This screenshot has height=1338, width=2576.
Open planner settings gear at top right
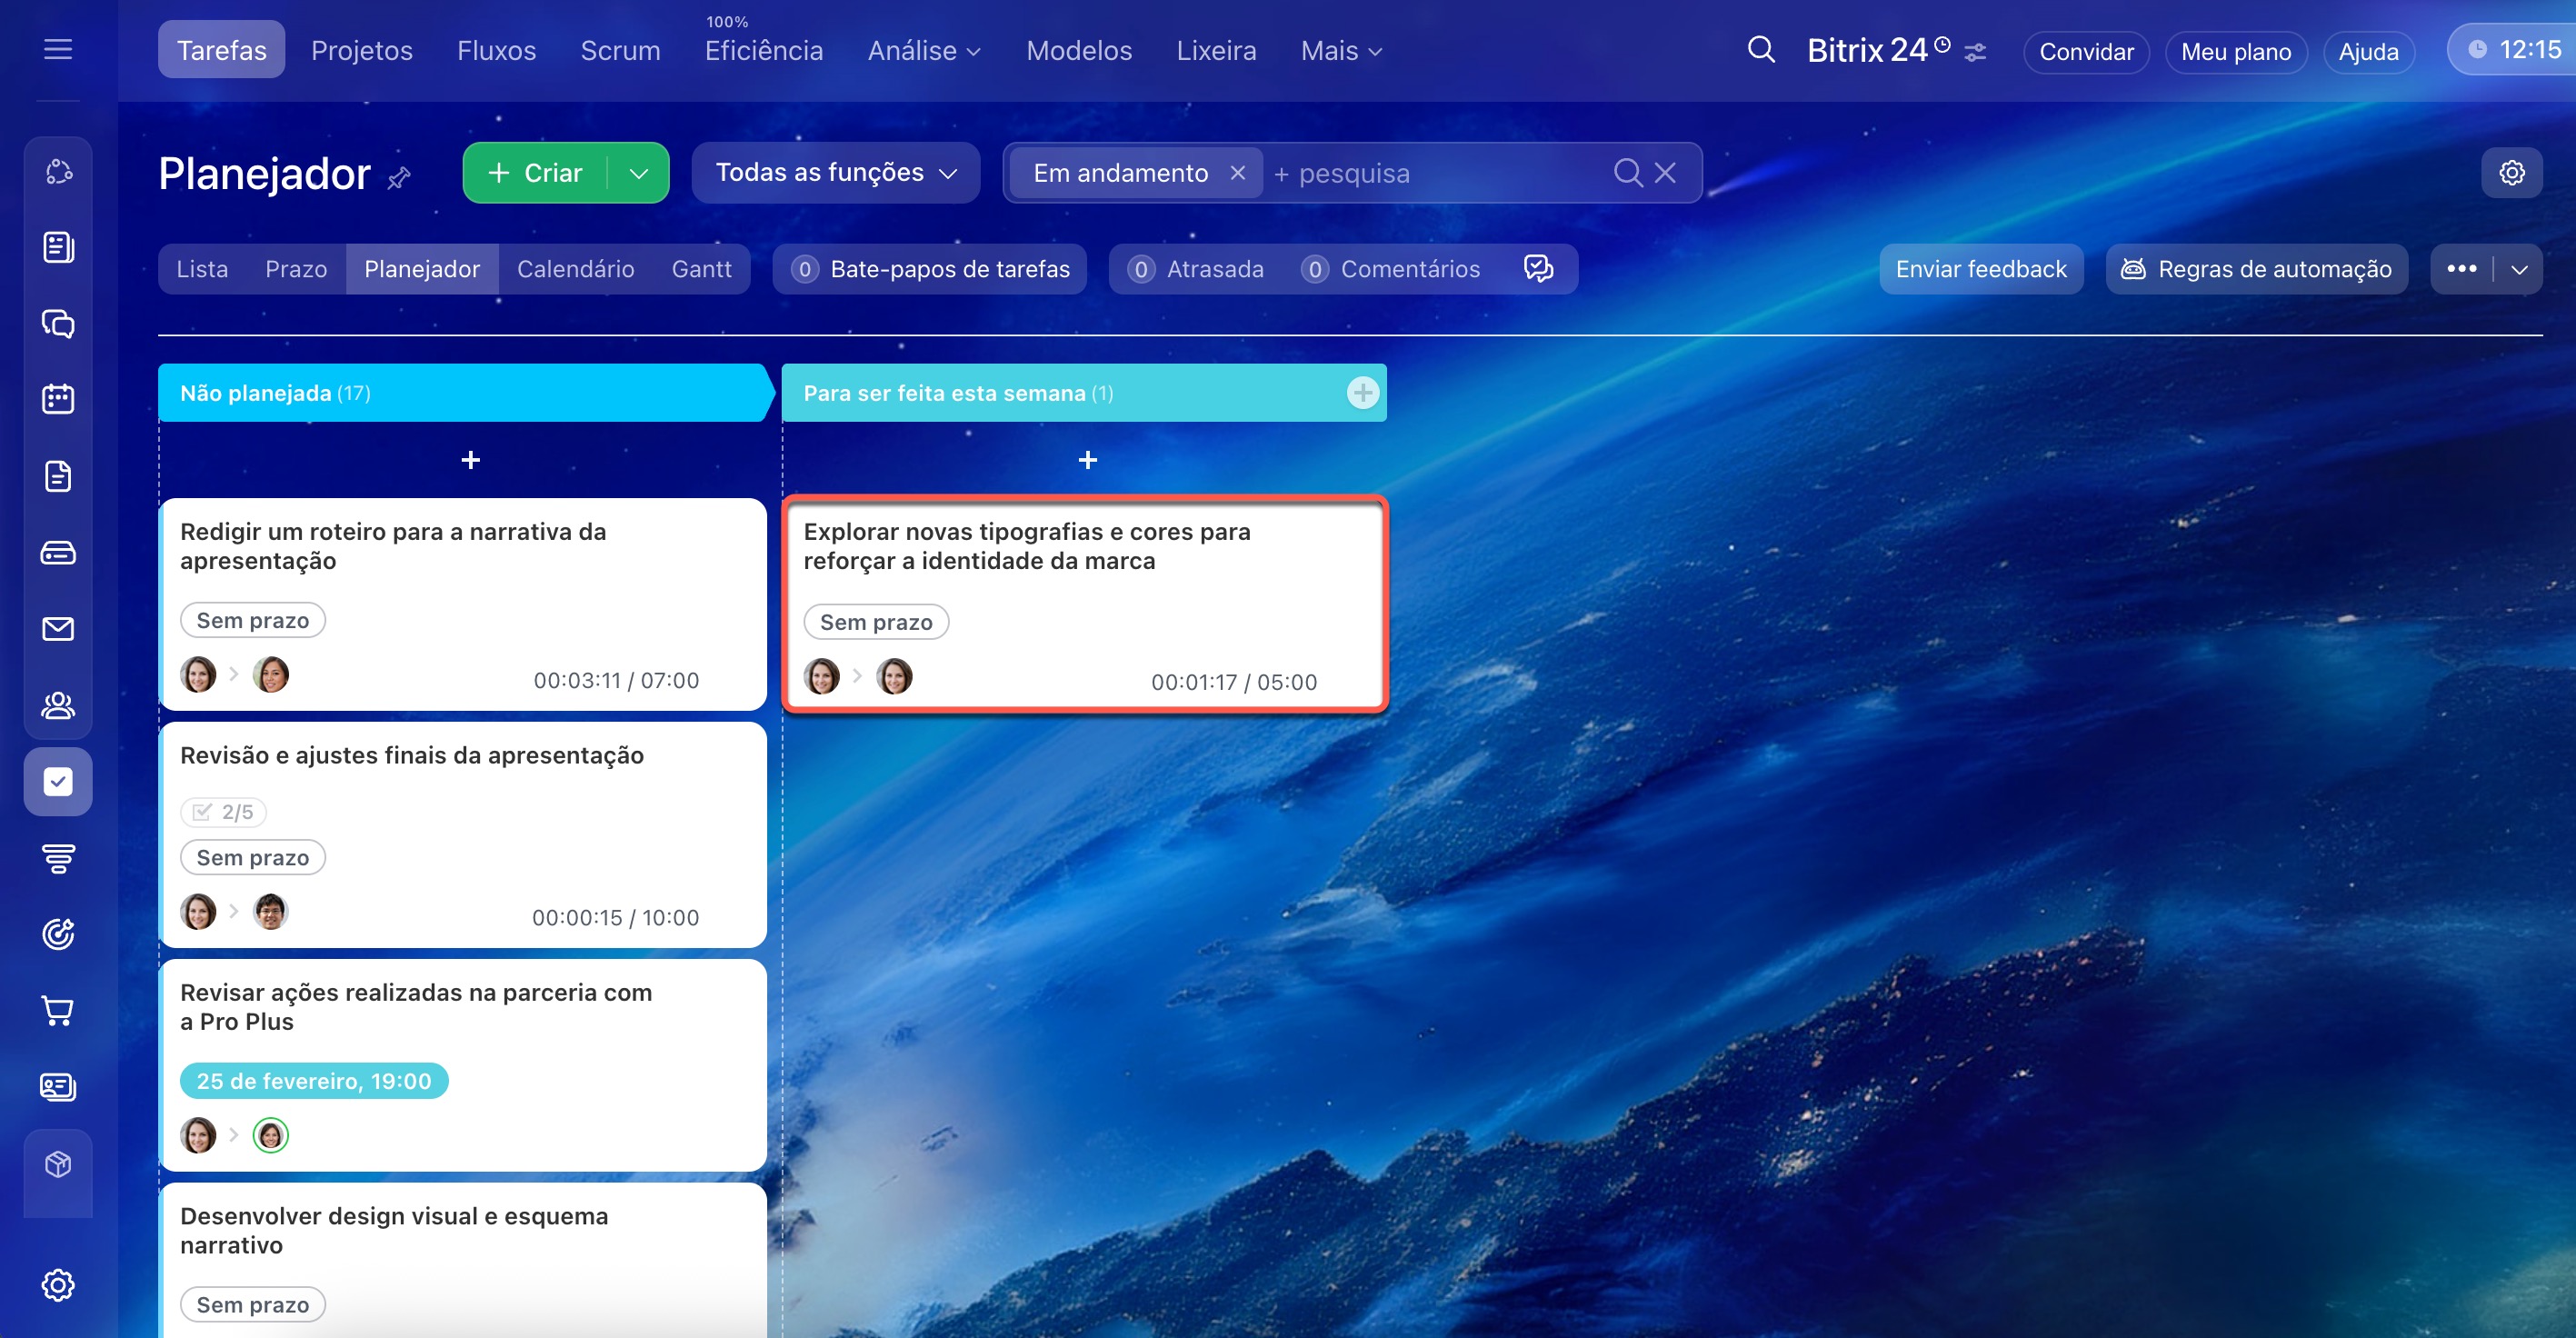(2511, 173)
